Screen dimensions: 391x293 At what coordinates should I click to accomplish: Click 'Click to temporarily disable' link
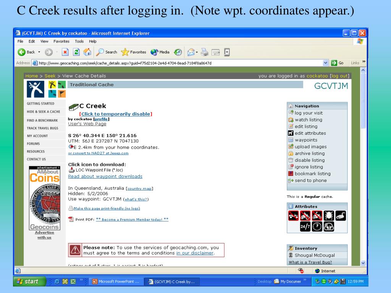116,114
